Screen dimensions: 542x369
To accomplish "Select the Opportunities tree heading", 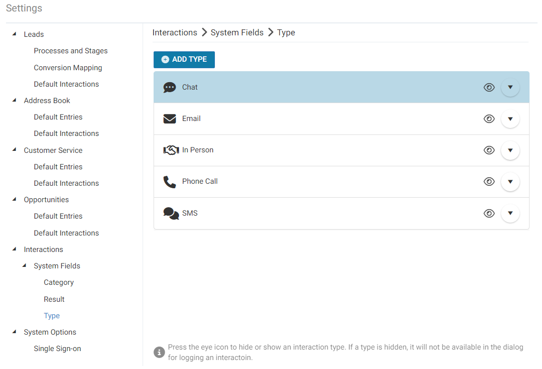I will click(x=46, y=200).
